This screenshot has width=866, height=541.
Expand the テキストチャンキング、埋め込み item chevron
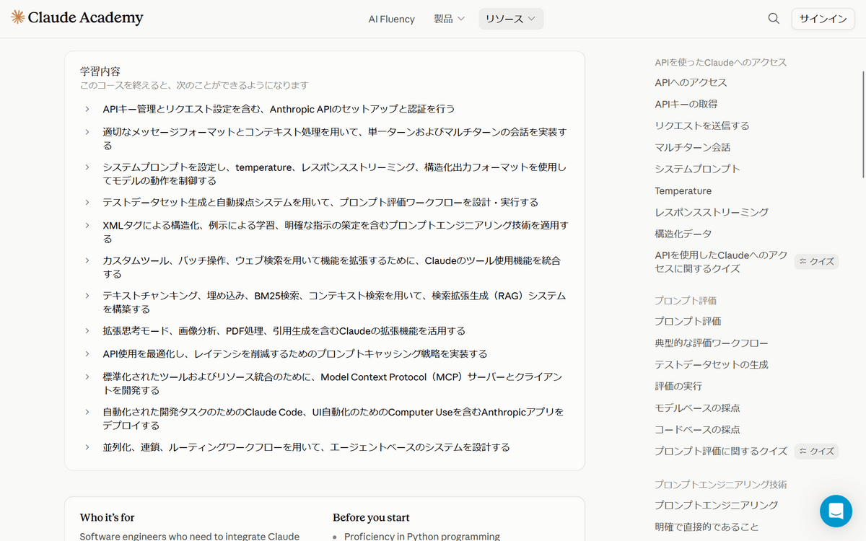pos(87,296)
